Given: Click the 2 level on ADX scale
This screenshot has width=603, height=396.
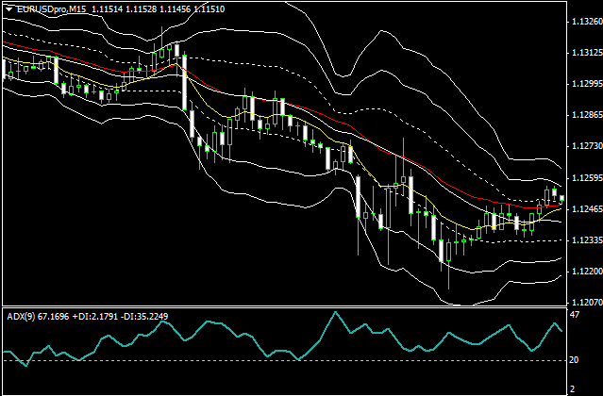Looking at the screenshot, I should pos(574,388).
